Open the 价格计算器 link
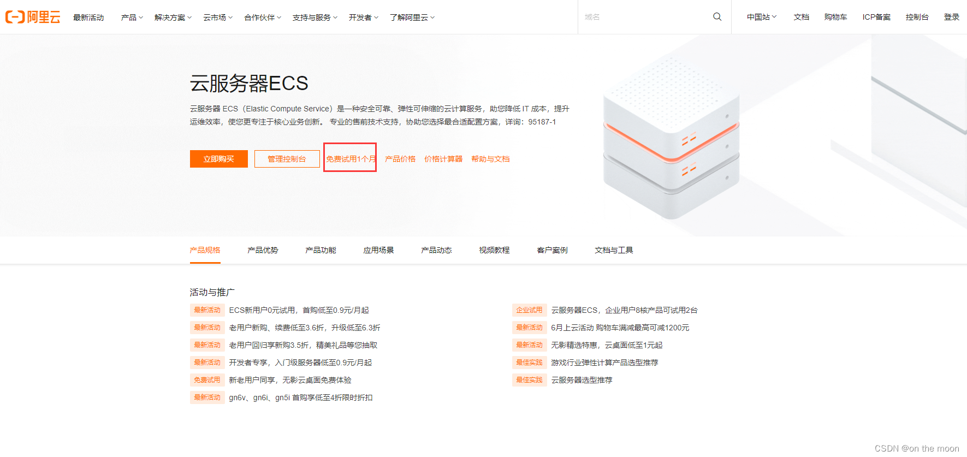The height and width of the screenshot is (457, 967). click(443, 159)
